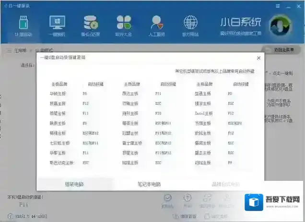Select the 冠盟主板 row label
The image size is (305, 222).
130,133
